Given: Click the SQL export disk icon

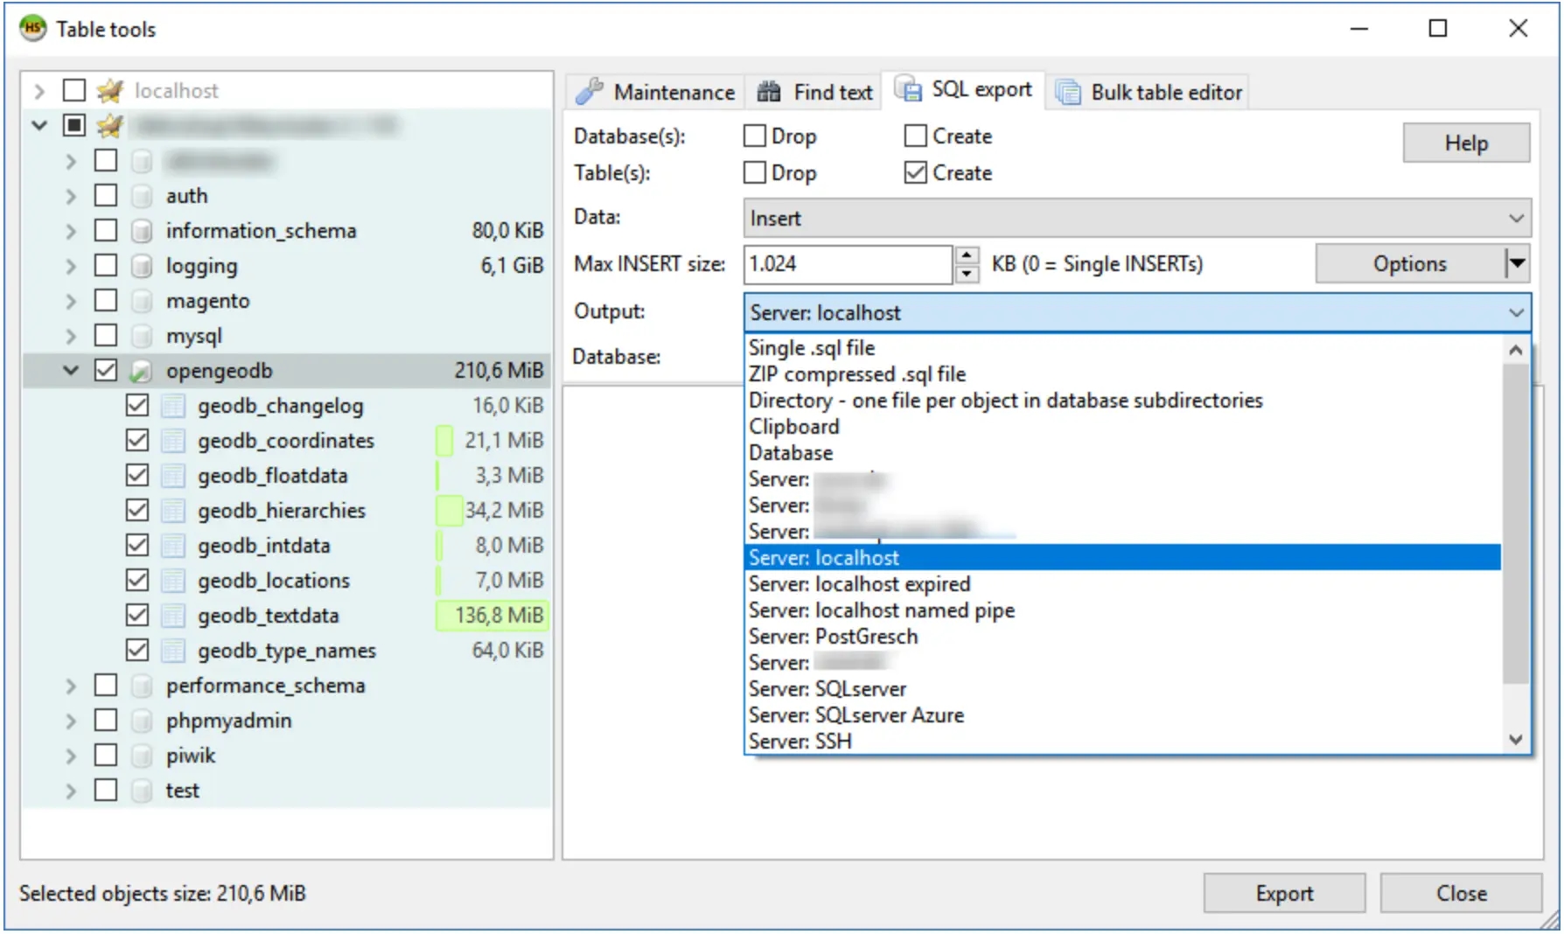Looking at the screenshot, I should [908, 88].
